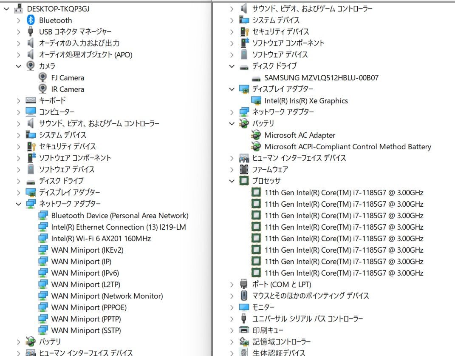The height and width of the screenshot is (356, 455).
Task: Click the キーボード keyboard icon
Action: click(x=31, y=100)
